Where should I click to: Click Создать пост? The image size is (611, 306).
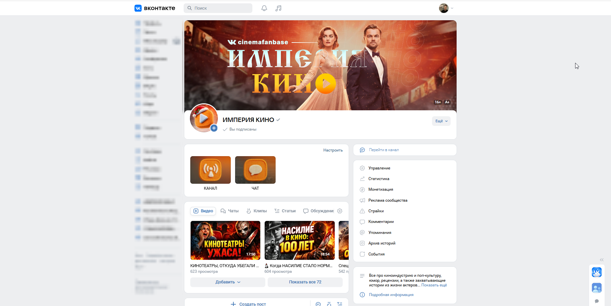[248, 304]
